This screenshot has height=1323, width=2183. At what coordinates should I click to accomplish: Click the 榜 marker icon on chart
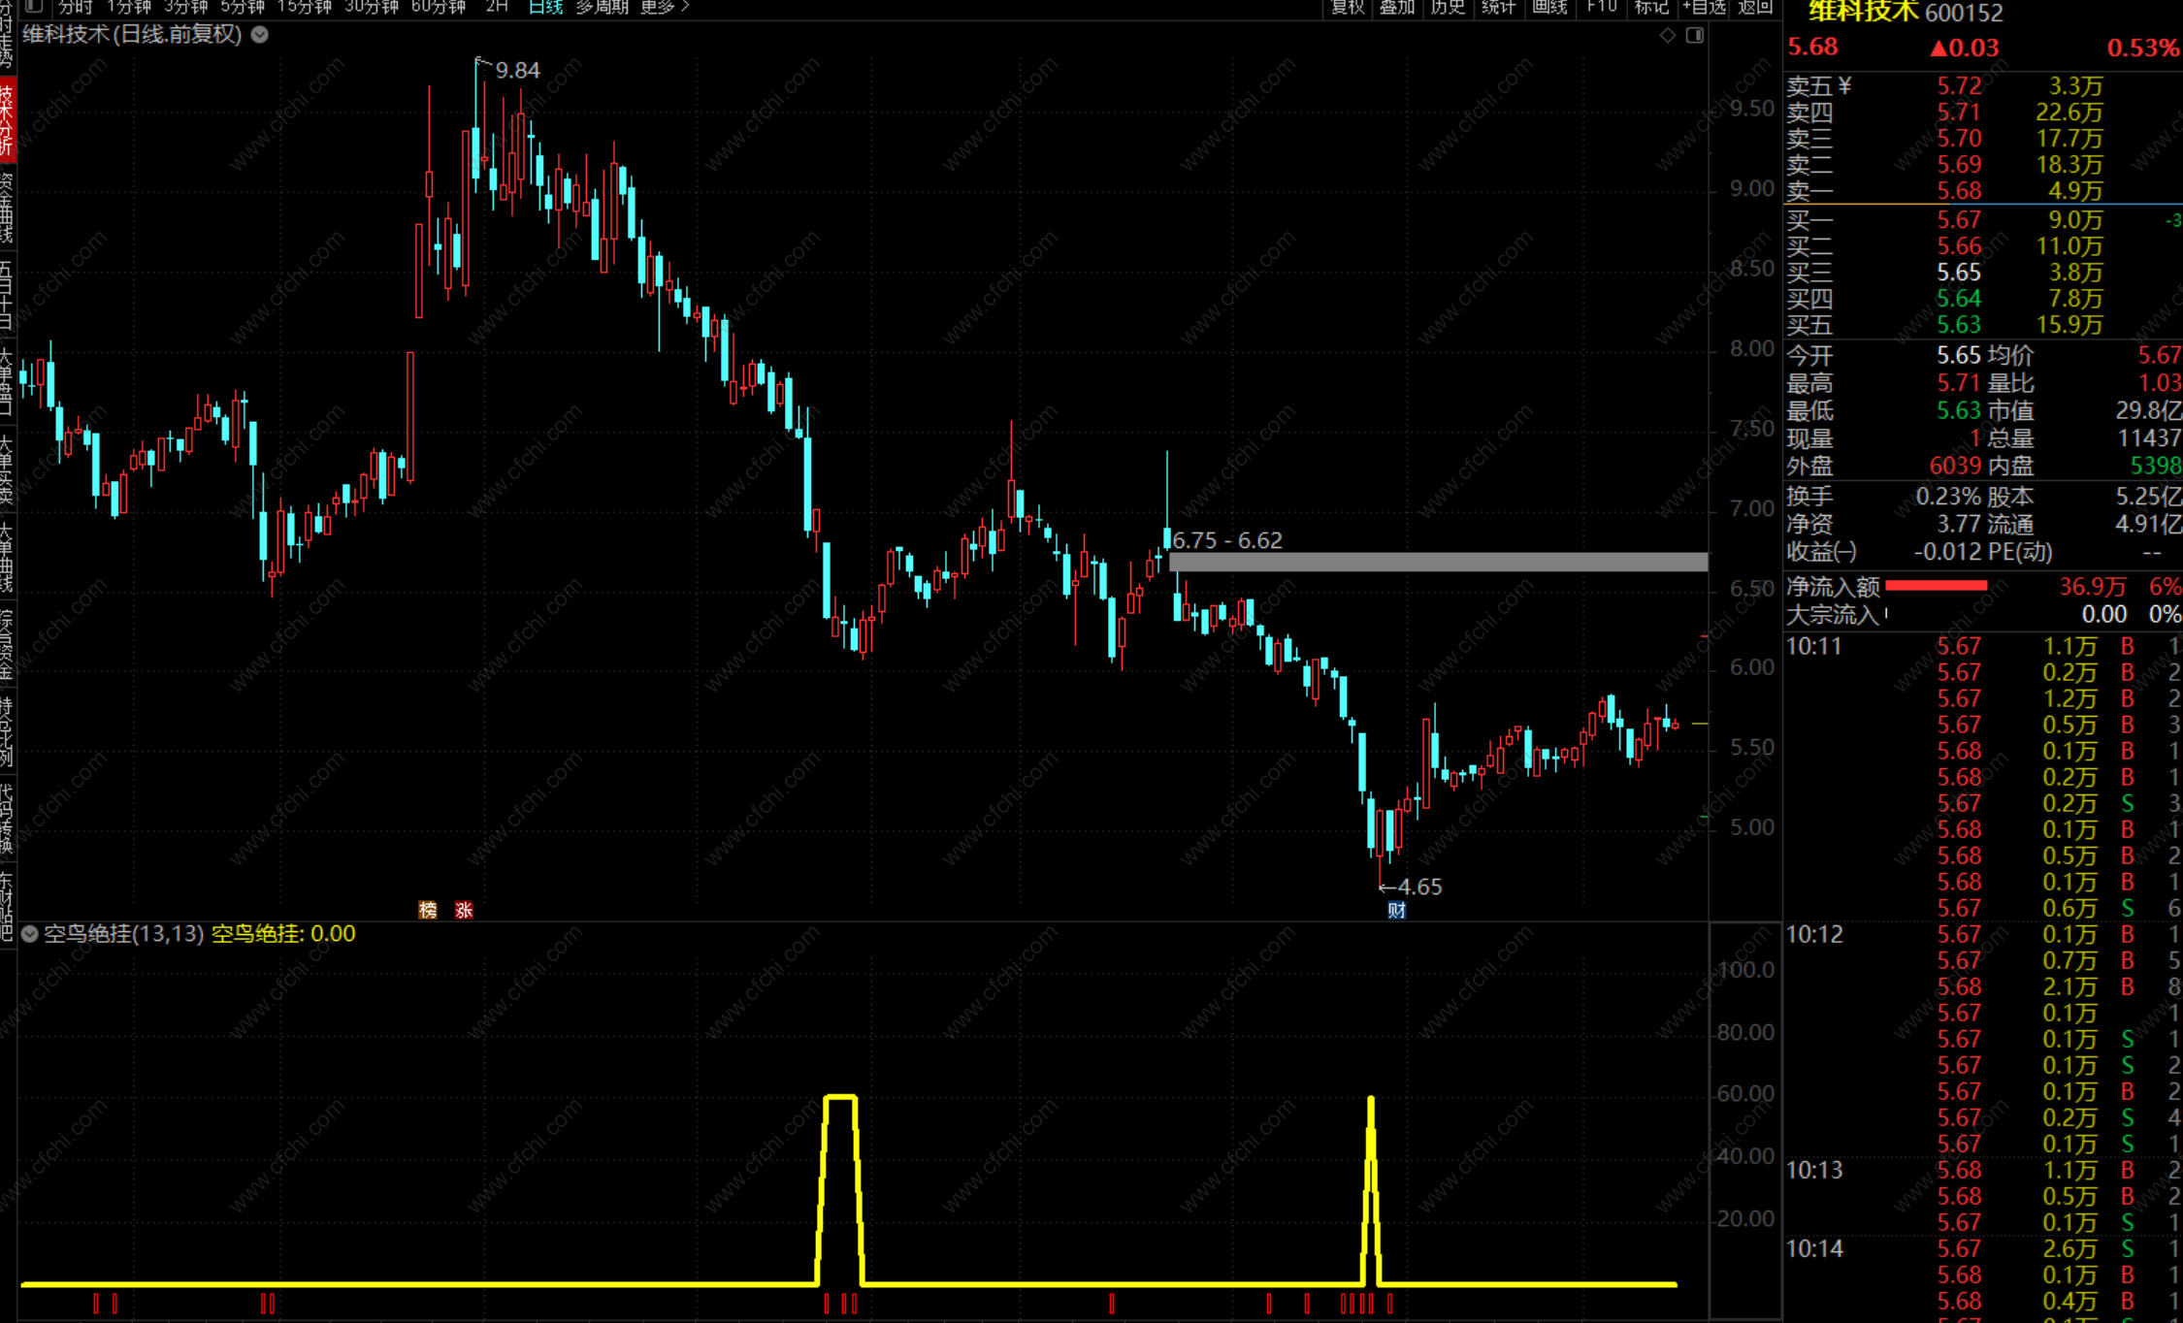click(x=428, y=910)
